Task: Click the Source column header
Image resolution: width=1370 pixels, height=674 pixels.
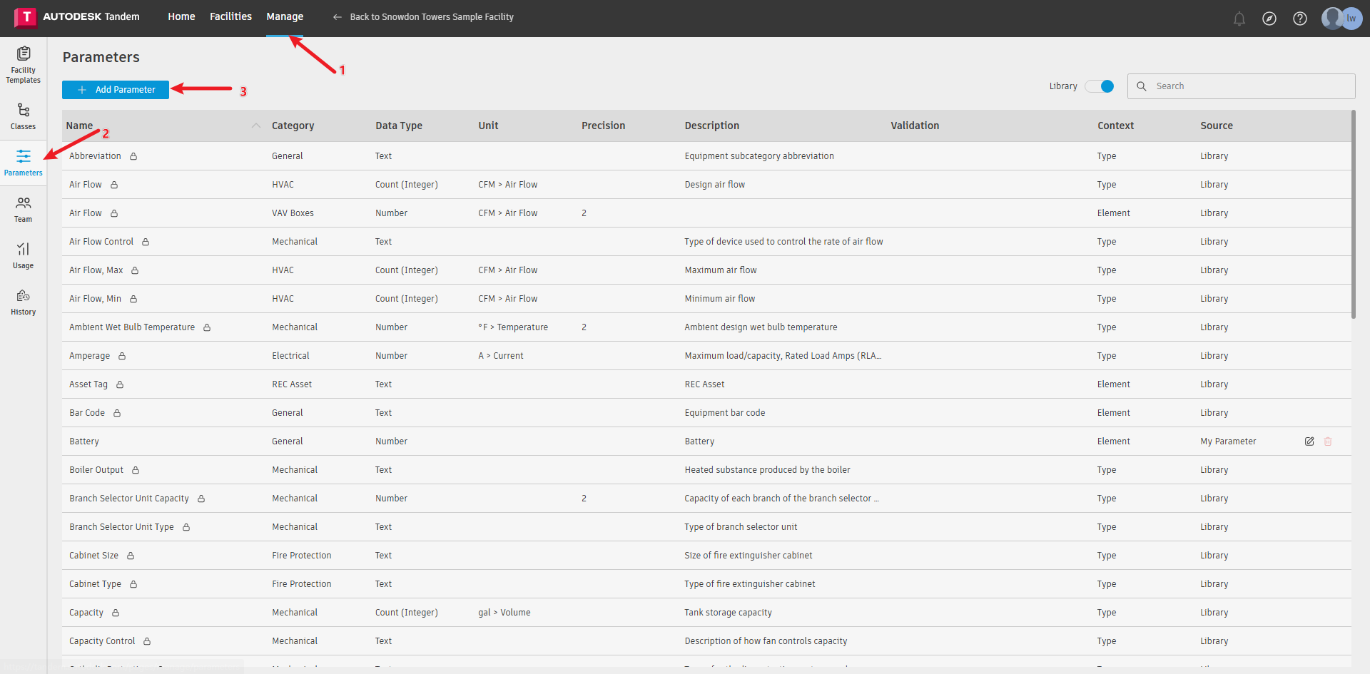Action: tap(1217, 126)
